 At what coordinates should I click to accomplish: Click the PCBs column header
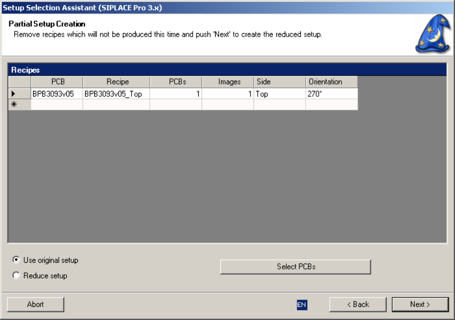[x=176, y=82]
